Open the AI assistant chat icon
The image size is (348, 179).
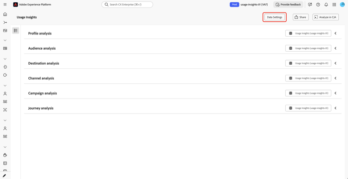click(310, 5)
